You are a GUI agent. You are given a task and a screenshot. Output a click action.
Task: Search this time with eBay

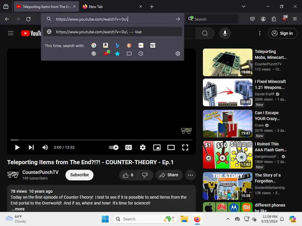click(141, 45)
